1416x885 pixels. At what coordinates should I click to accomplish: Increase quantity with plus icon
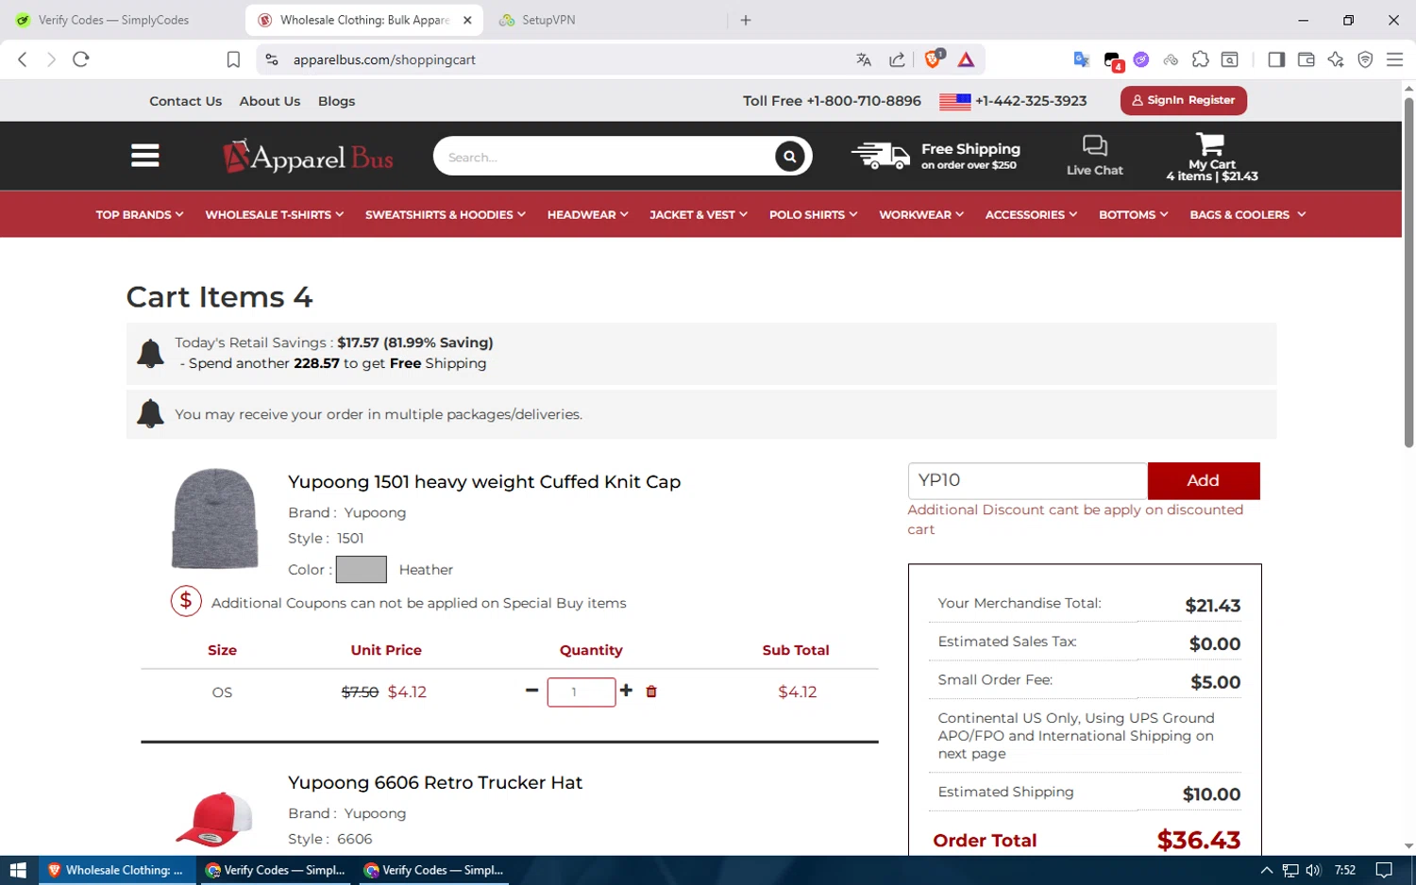(626, 691)
